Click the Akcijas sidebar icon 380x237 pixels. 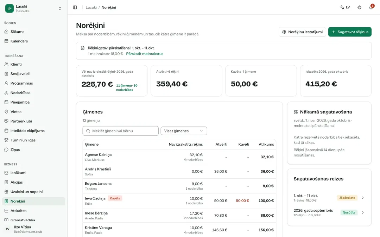[6, 182]
